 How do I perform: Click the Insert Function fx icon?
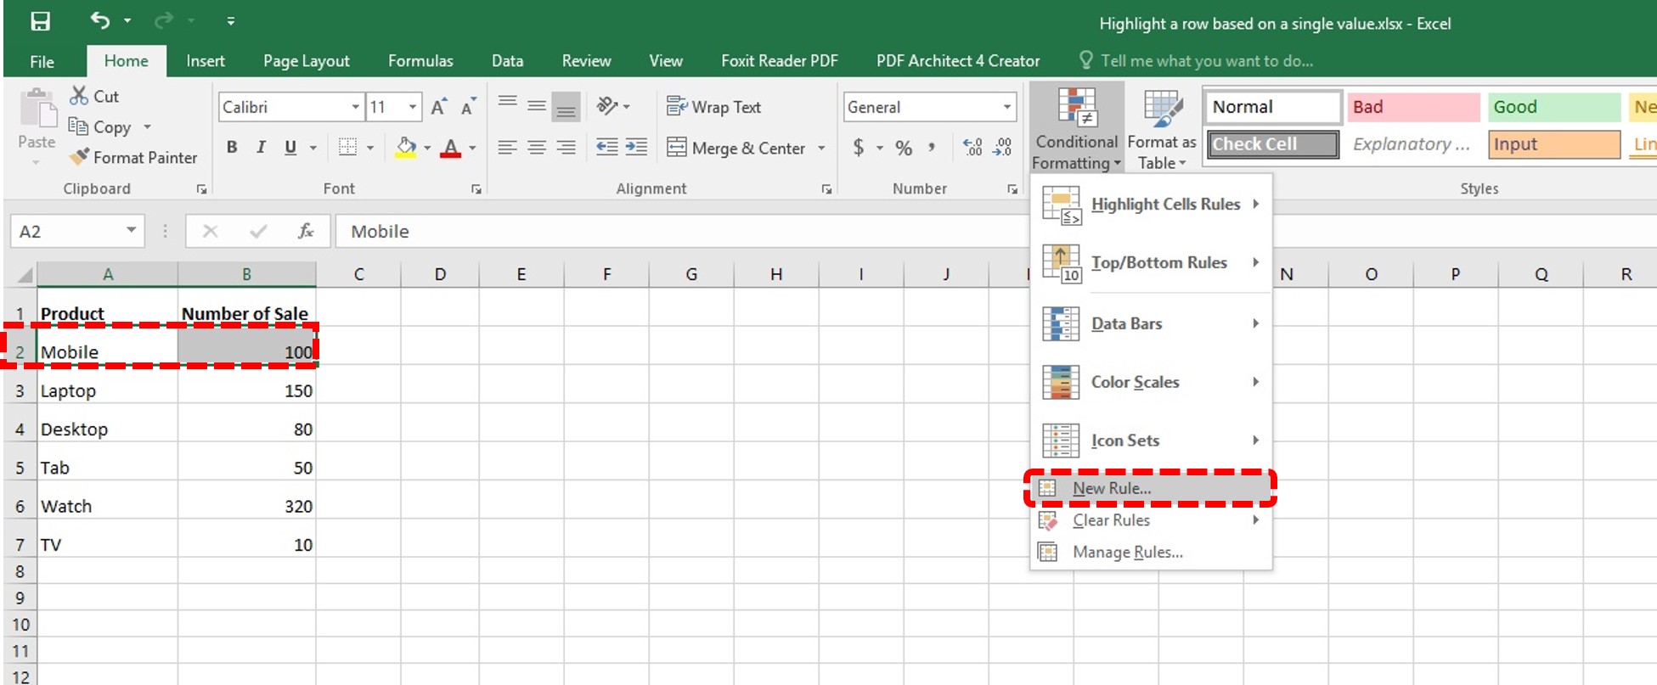[x=306, y=231]
